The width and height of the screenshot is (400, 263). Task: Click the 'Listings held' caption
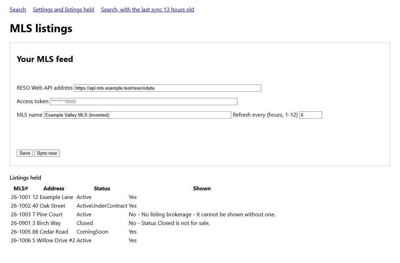click(25, 178)
